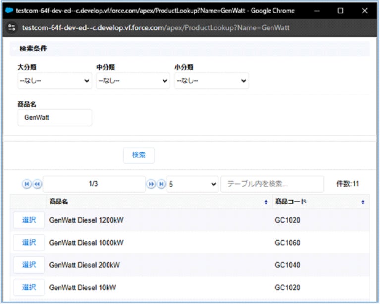Open rows-per-page dropdown showing 5
Image resolution: width=380 pixels, height=304 pixels.
point(193,184)
